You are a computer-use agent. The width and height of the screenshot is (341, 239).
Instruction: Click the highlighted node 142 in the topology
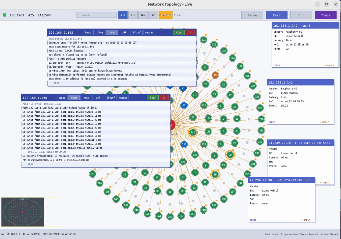[193, 132]
